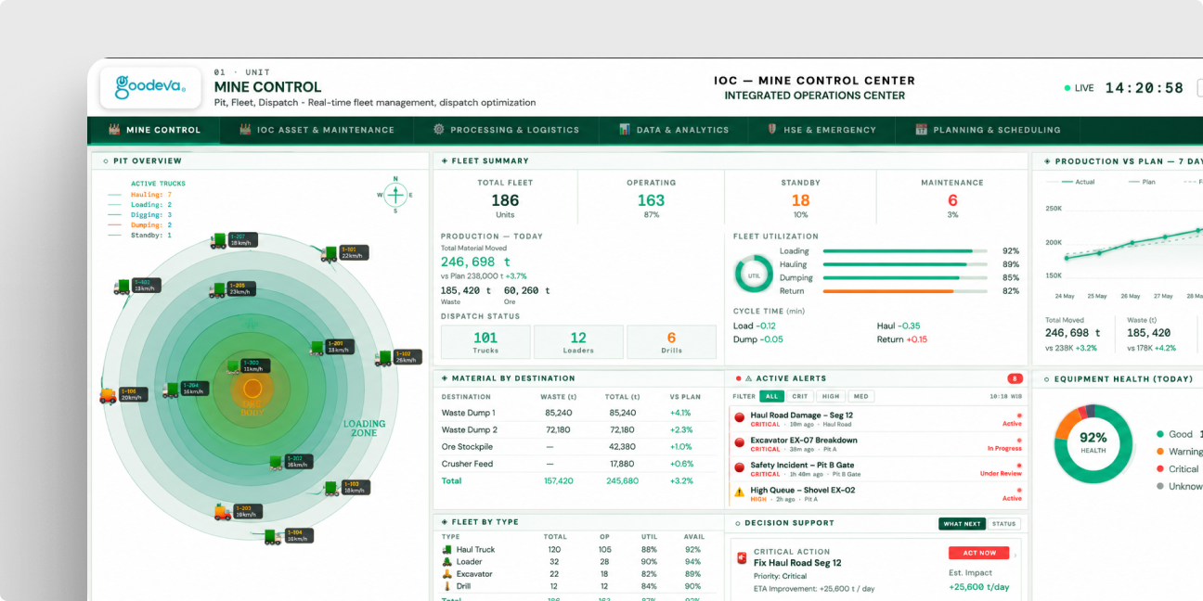Click the Good legend dot
This screenshot has height=601, width=1203.
pos(1160,434)
